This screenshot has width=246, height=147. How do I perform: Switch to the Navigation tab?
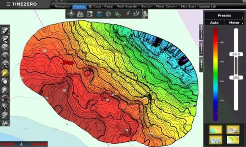[x=62, y=6]
